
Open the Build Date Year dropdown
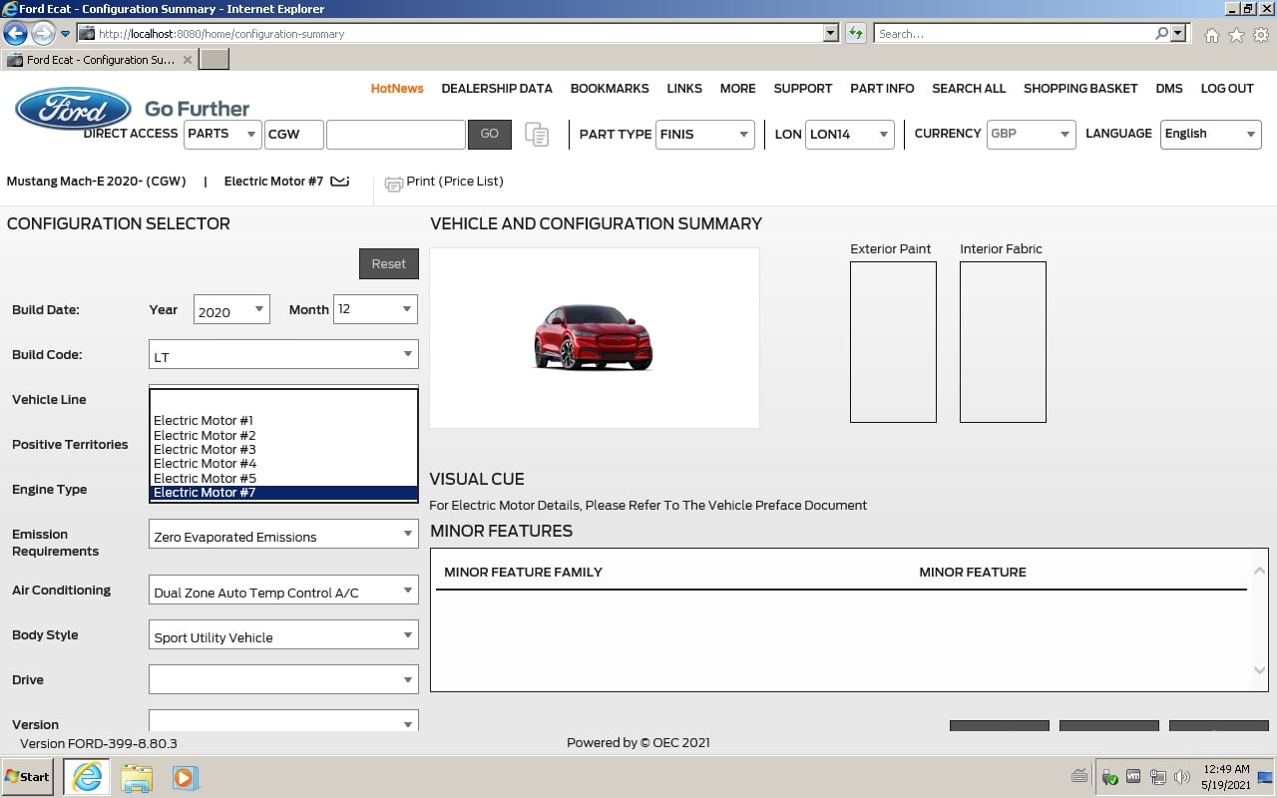[231, 310]
